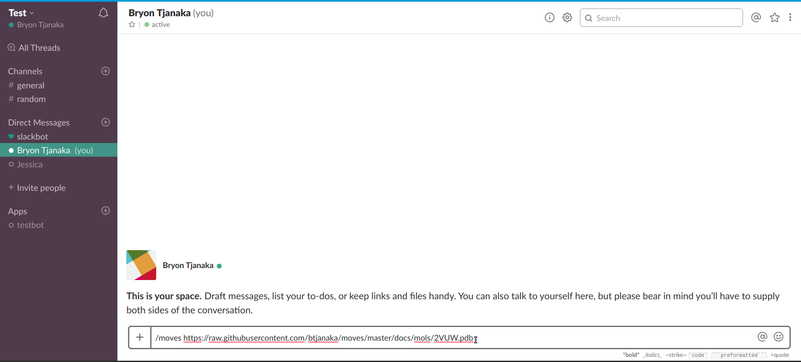801x362 pixels.
Task: Show conversation details info icon
Action: point(550,18)
